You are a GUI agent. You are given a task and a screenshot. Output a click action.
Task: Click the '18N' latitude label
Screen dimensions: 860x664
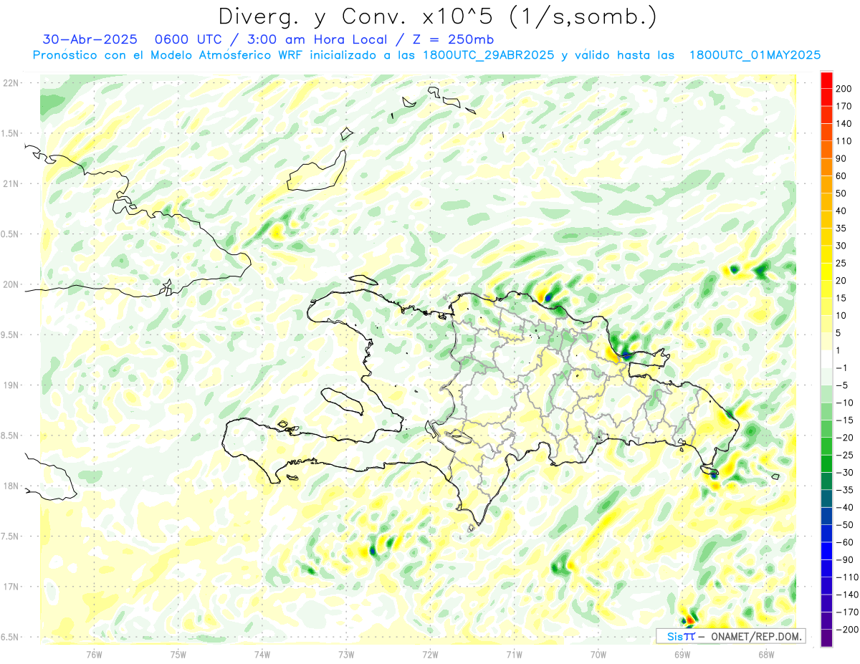tap(10, 486)
